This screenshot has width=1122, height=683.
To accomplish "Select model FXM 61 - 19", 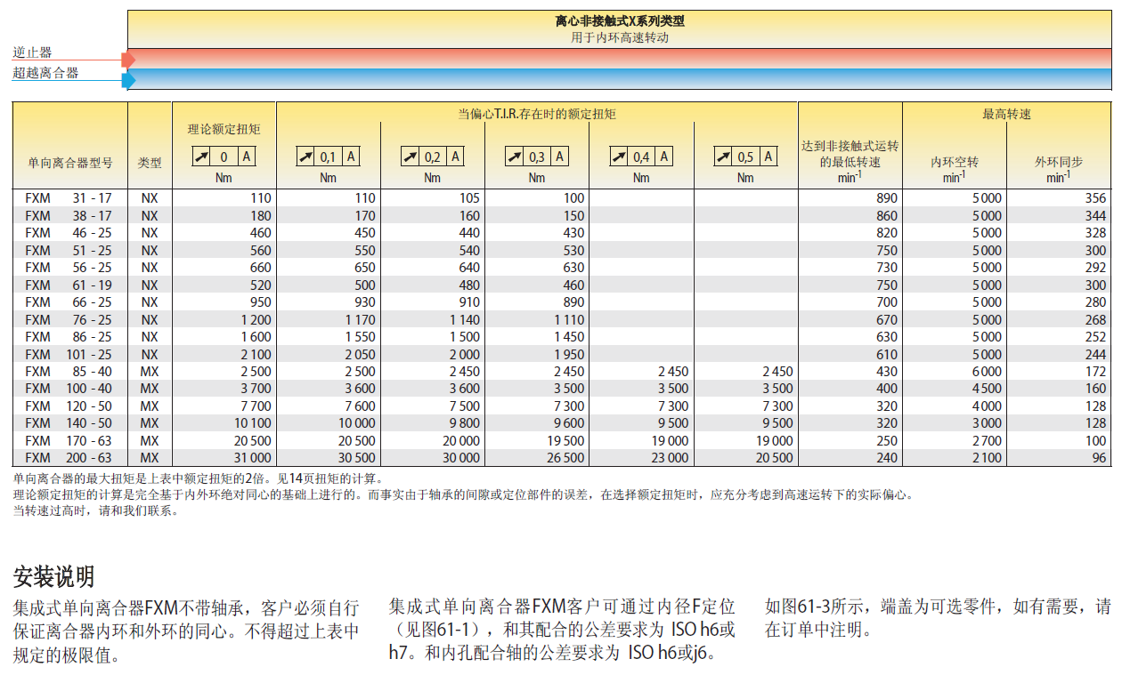I will pos(69,285).
